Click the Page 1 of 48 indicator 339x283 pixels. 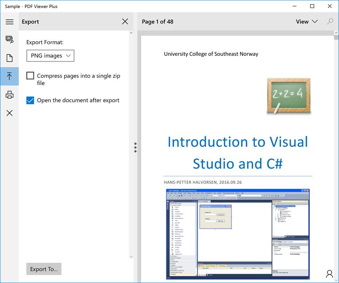tap(158, 22)
